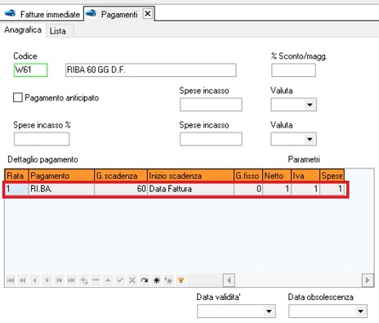The image size is (379, 323).
Task: Close the Pagamenti tab
Action: 147,14
